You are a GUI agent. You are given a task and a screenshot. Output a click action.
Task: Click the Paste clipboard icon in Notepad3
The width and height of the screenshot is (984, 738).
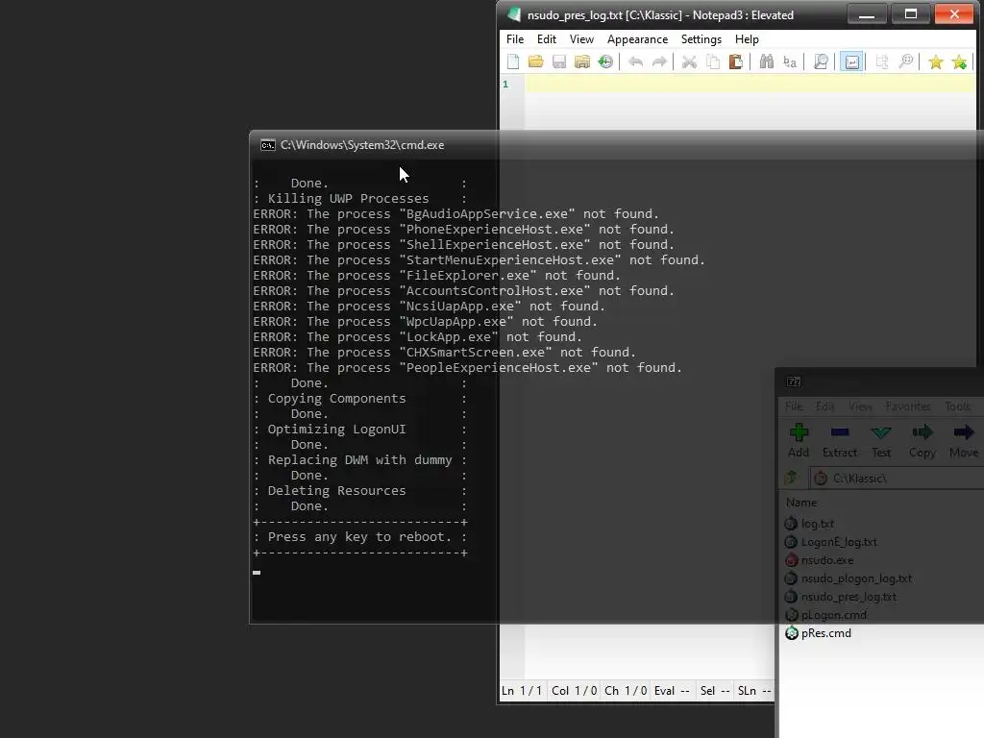coord(736,61)
